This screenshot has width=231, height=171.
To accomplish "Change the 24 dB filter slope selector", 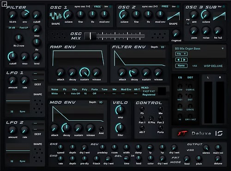I will (x=12, y=28).
